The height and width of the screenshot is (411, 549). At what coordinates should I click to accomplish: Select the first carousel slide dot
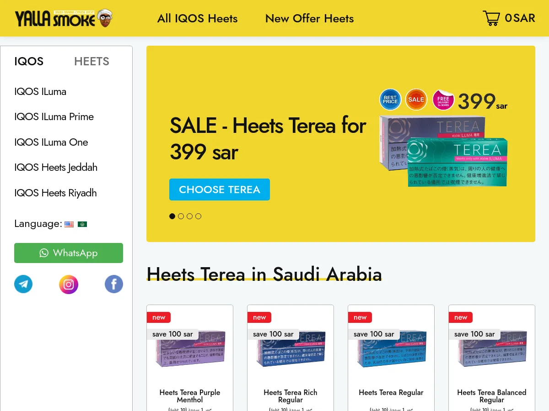pos(172,216)
